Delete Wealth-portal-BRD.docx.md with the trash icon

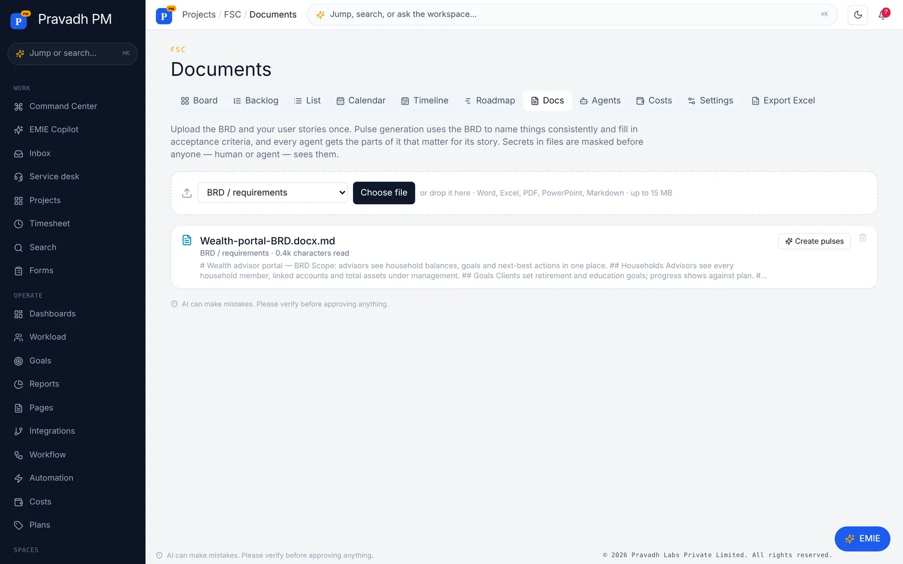[863, 238]
